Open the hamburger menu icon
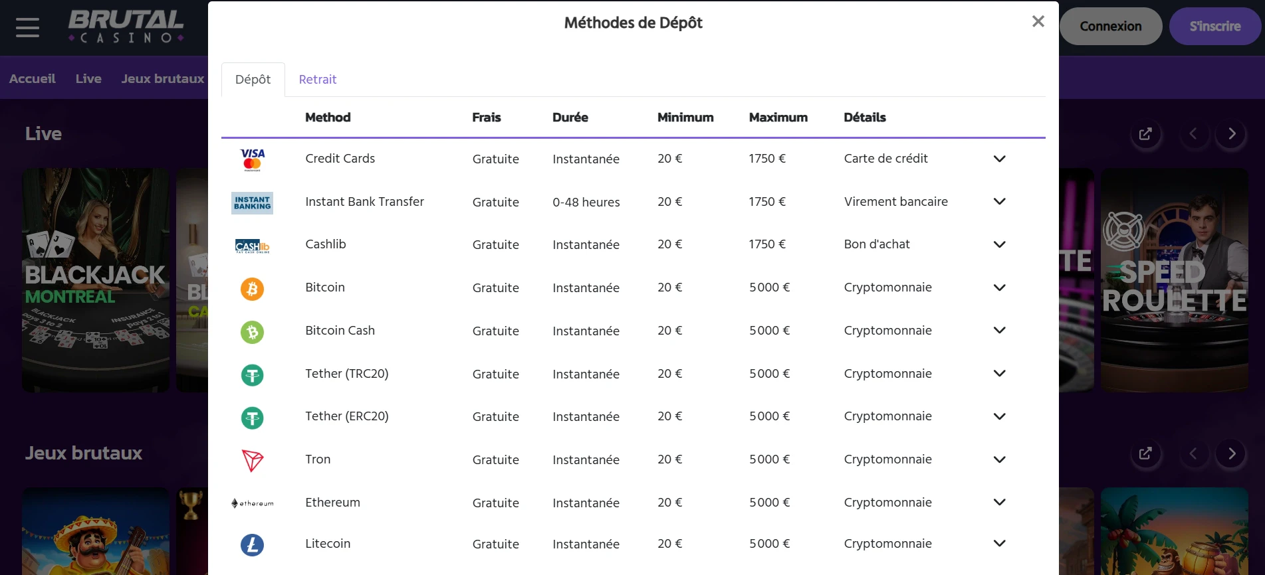Image resolution: width=1265 pixels, height=575 pixels. (27, 27)
